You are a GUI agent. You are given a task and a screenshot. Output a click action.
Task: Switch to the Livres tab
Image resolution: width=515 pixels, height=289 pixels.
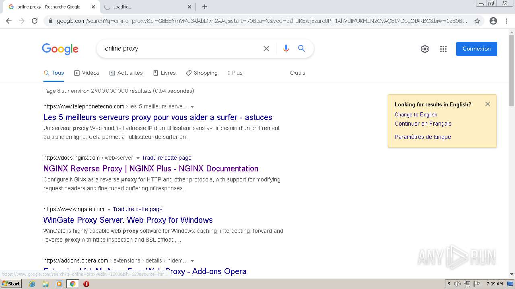(164, 73)
